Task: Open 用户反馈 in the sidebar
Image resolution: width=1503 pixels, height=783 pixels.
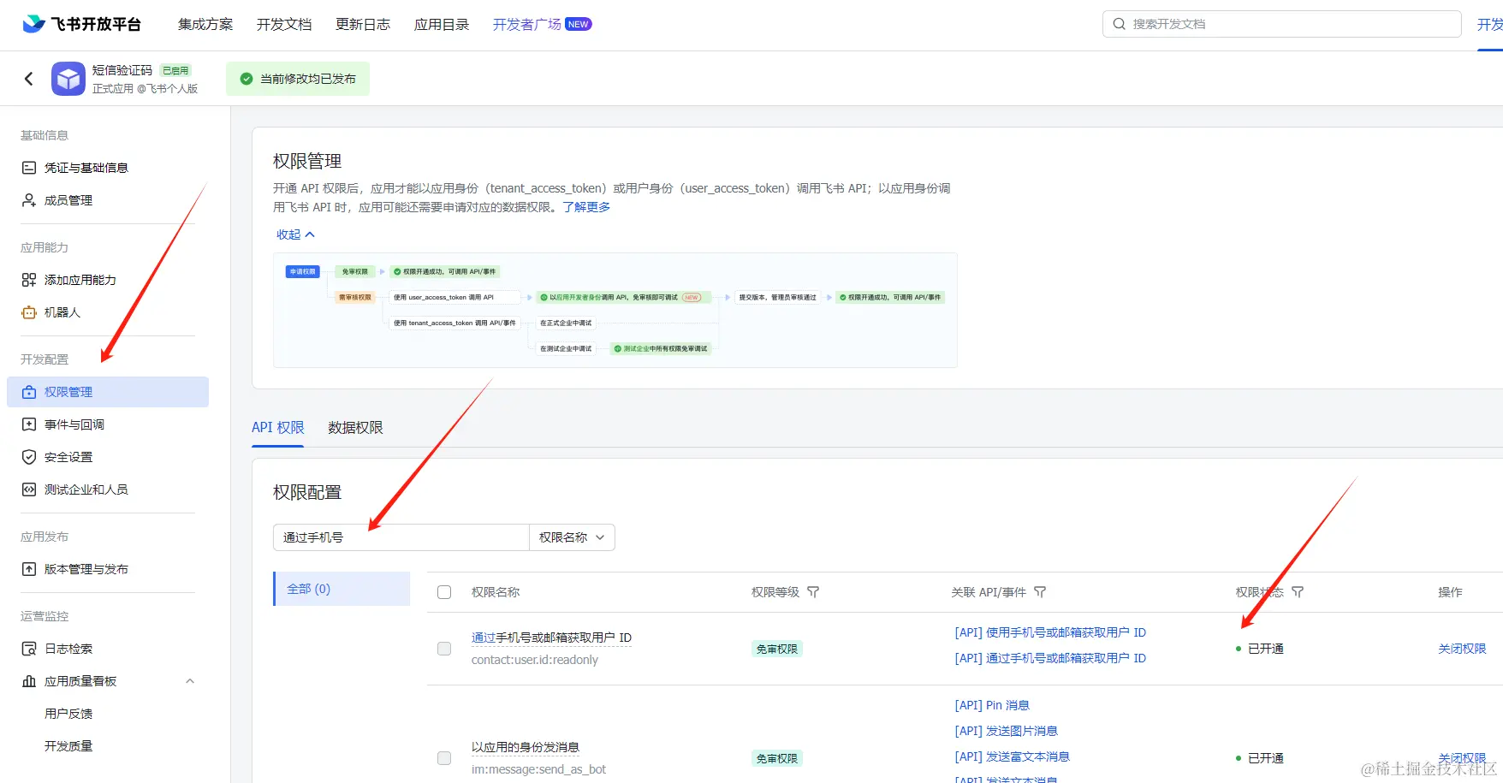Action: [x=68, y=714]
